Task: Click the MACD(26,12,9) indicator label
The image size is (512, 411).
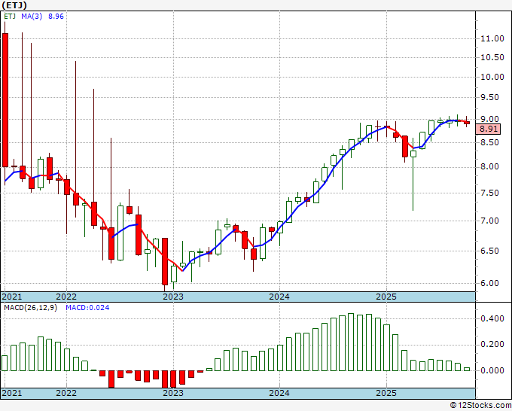Action: click(x=30, y=308)
